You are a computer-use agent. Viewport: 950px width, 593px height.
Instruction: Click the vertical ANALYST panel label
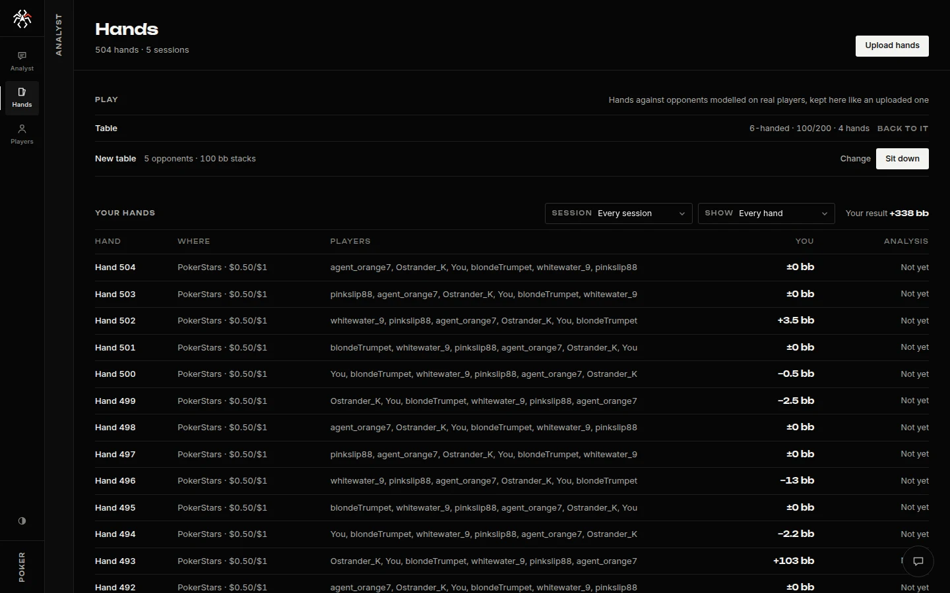point(59,35)
